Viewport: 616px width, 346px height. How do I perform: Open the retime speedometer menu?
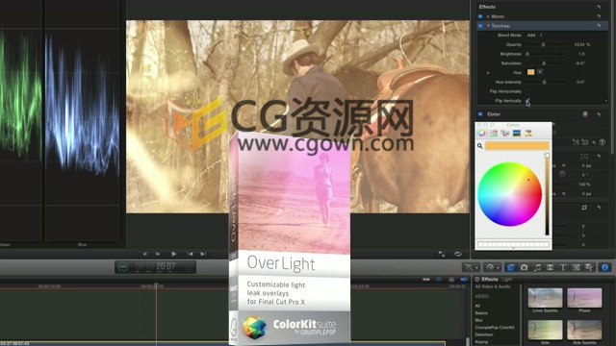492,267
